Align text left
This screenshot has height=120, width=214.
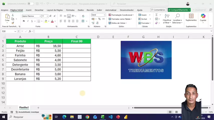tap(61, 21)
